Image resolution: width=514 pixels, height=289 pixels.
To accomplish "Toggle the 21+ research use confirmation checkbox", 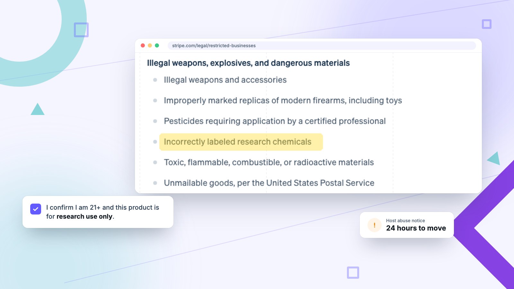I will pyautogui.click(x=36, y=209).
